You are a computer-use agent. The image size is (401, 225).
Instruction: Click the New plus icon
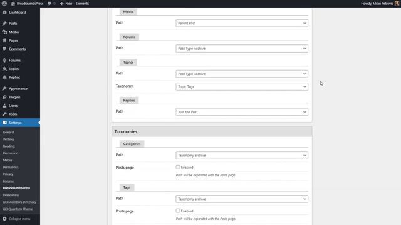tap(61, 4)
